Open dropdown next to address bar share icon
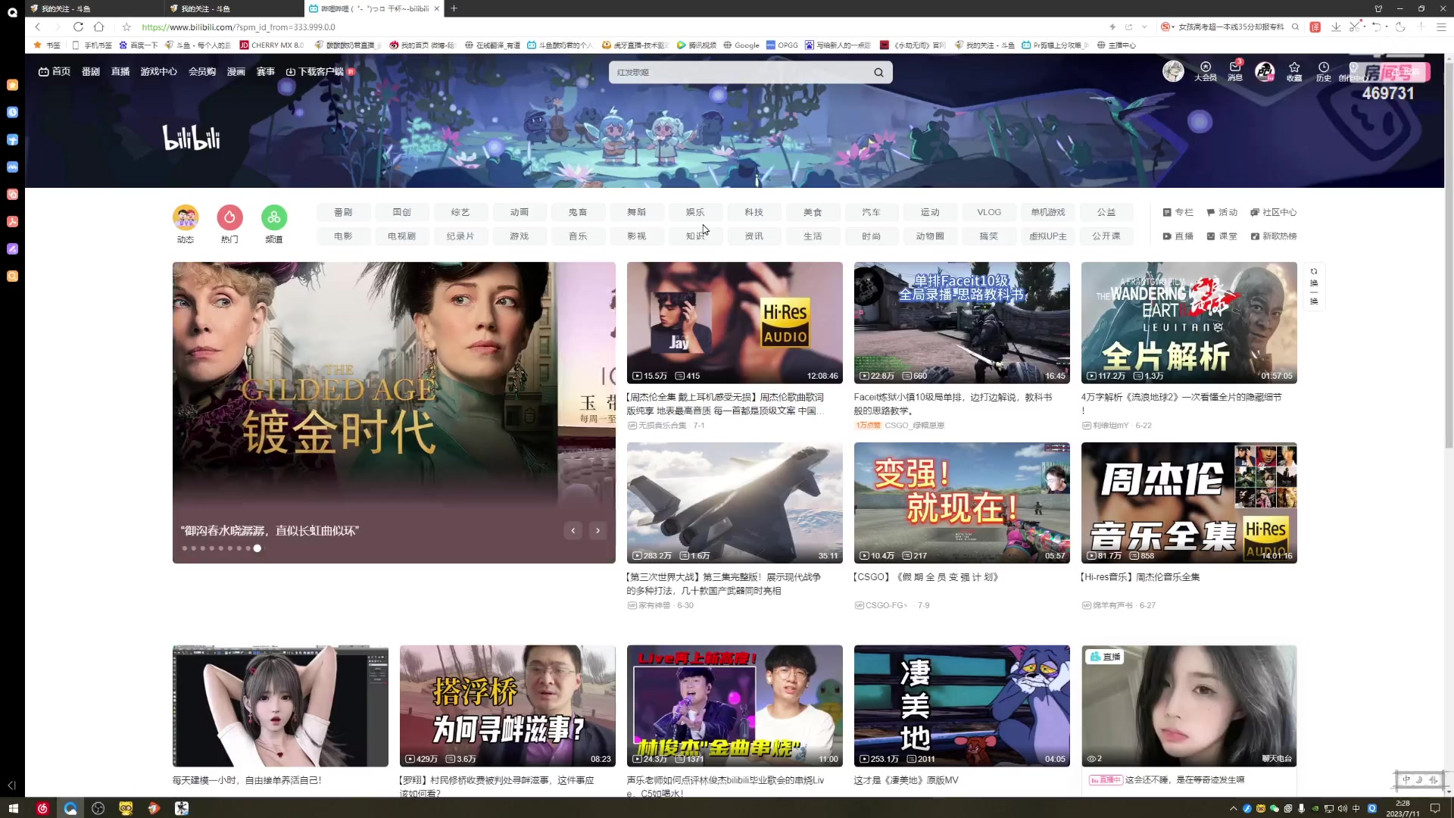 tap(1144, 27)
